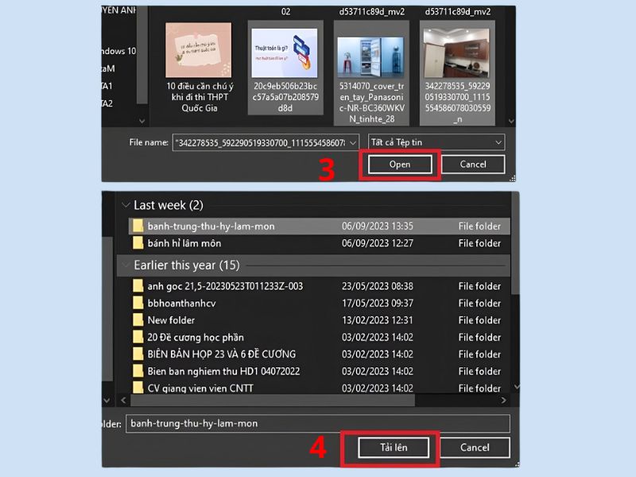The height and width of the screenshot is (477, 636).
Task: Click folder icon of 20 Đề cương học phần
Action: [x=138, y=337]
